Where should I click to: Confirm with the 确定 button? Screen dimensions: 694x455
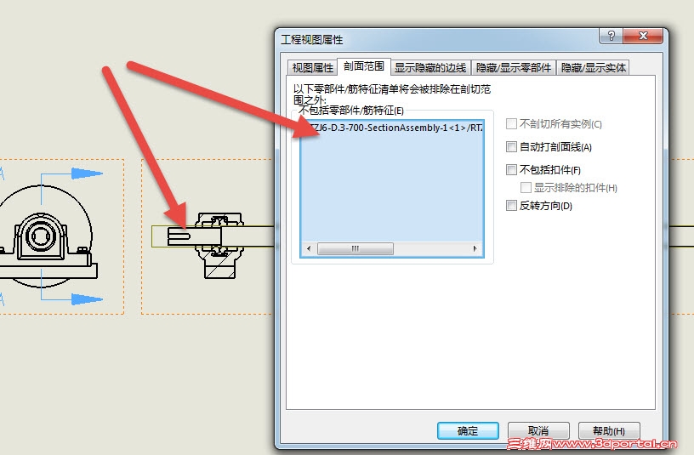point(468,430)
